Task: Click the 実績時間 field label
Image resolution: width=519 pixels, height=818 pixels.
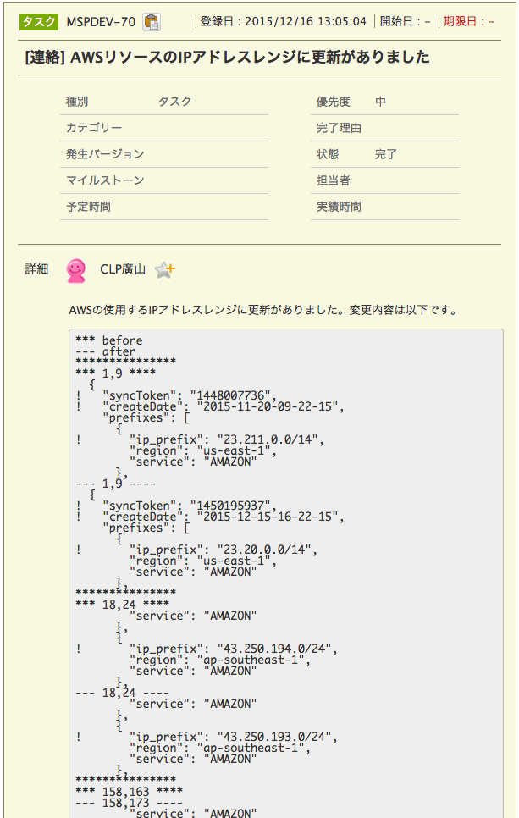Action: coord(339,207)
